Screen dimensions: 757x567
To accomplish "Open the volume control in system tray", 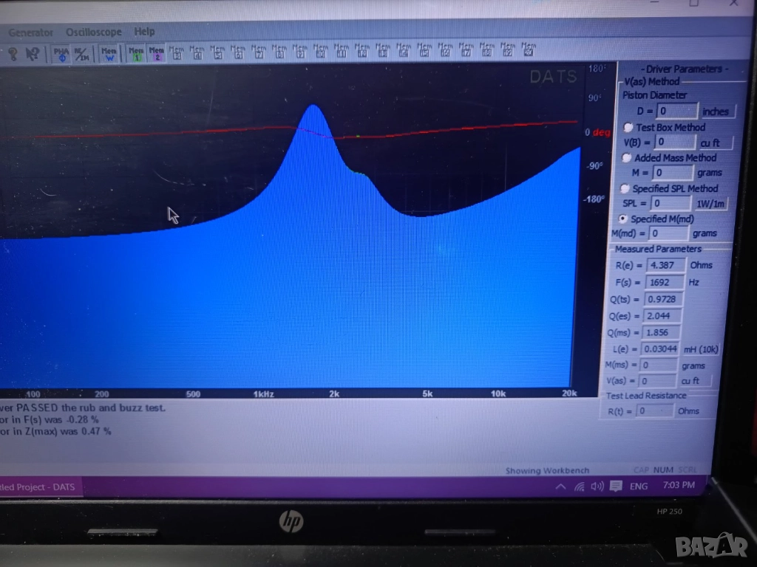I will pos(597,487).
